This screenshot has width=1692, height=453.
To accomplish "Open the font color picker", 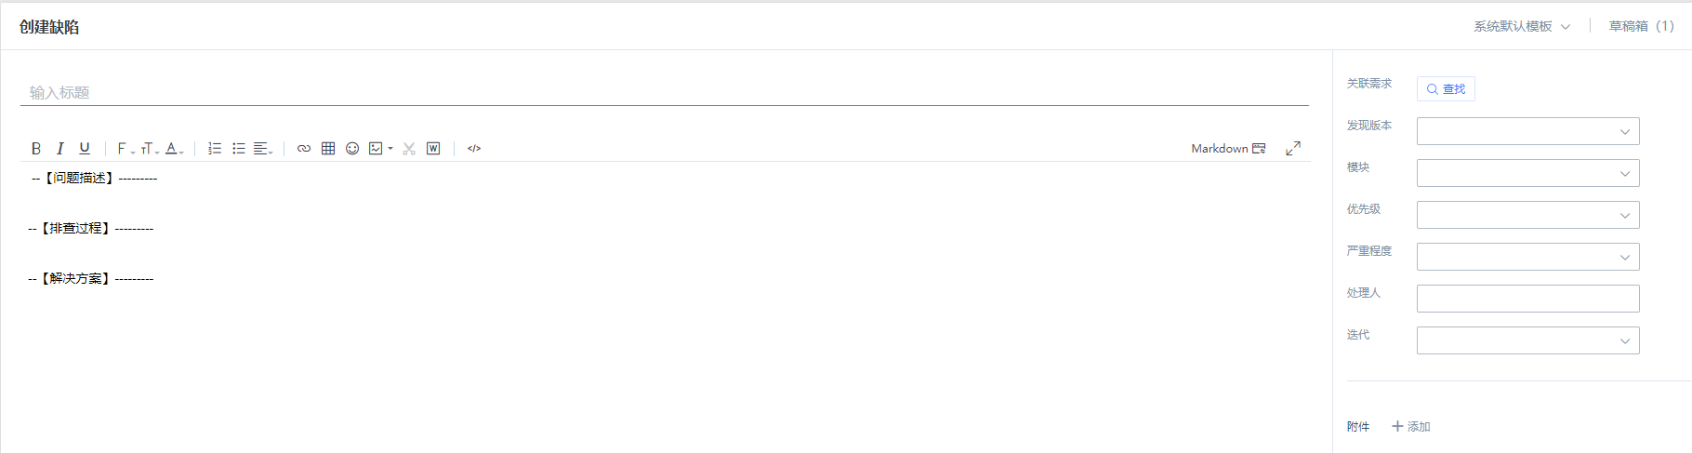I will click(173, 149).
